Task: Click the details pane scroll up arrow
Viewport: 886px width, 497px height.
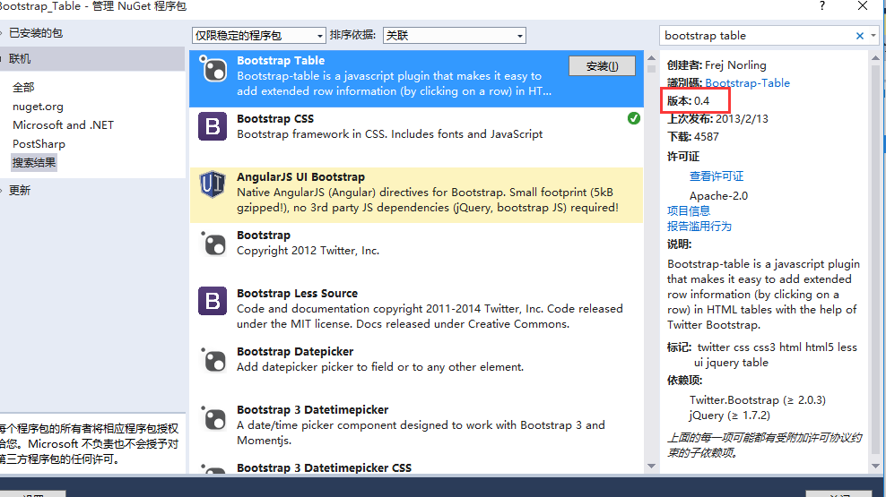Action: click(875, 57)
